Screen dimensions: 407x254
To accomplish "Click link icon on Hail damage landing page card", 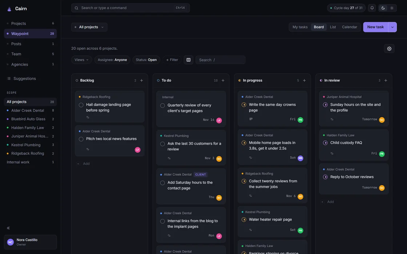I will [88, 118].
